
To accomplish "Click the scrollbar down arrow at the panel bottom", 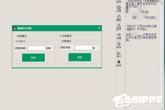I will [161, 109].
